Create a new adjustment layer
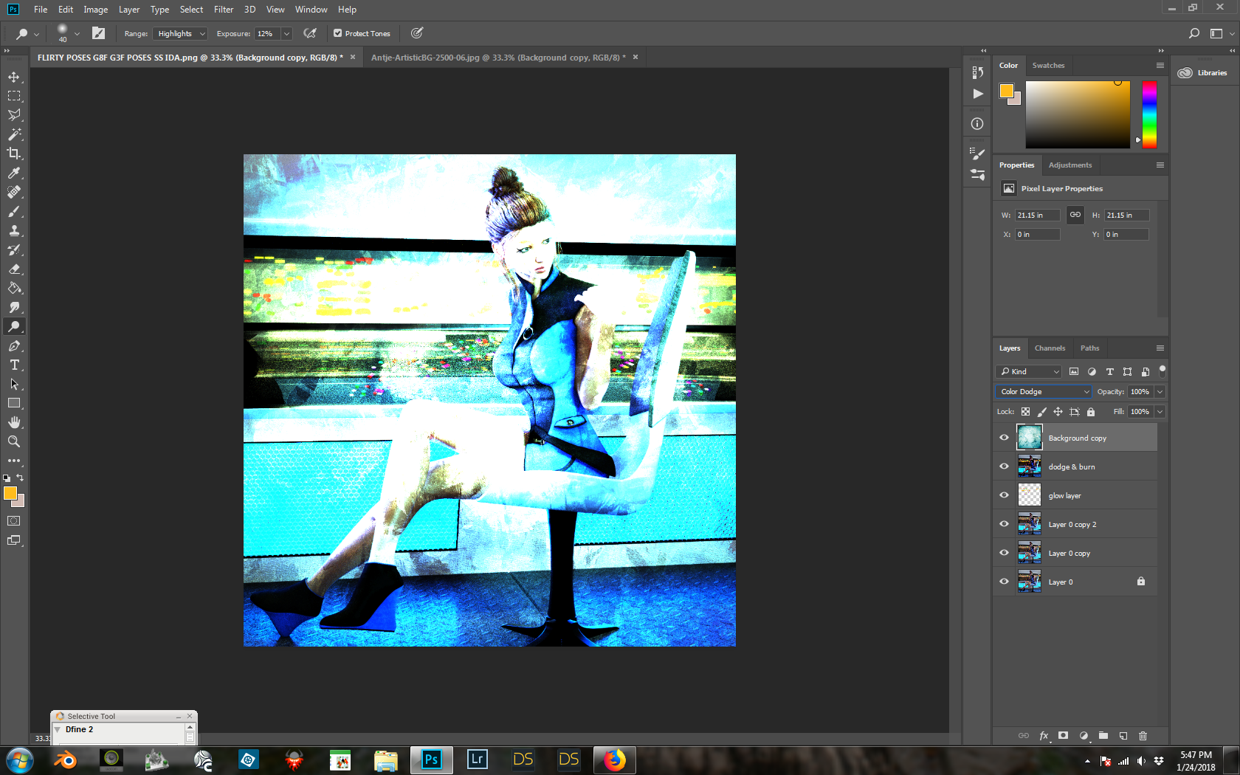The image size is (1240, 775). coord(1084,736)
